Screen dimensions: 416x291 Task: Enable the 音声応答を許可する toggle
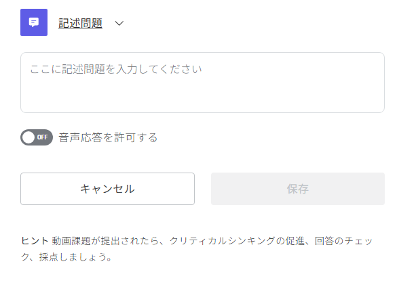[x=37, y=137]
